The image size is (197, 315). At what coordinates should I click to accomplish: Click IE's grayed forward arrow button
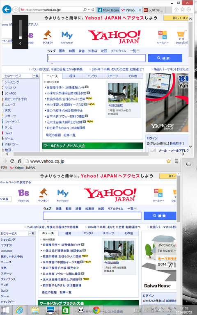point(15,9)
